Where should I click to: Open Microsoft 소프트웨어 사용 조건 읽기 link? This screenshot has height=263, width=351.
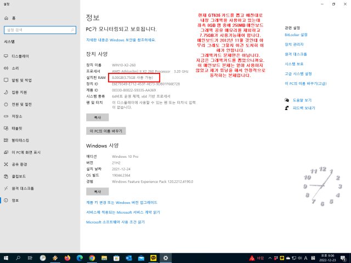116,222
